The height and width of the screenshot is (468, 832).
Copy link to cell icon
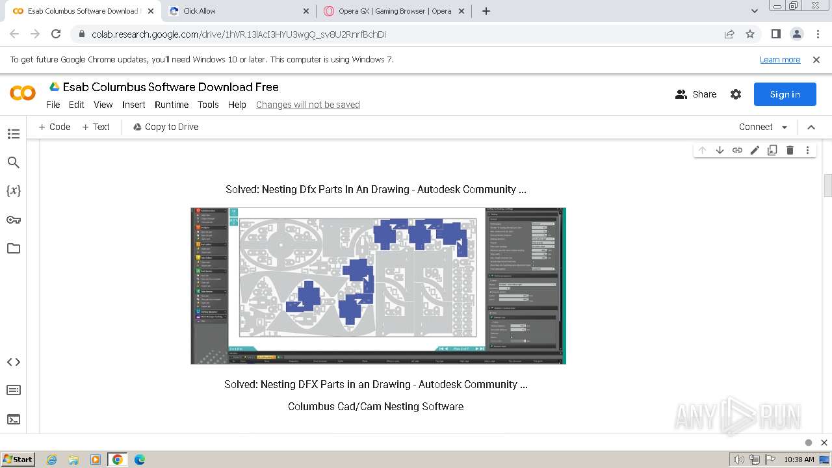737,150
